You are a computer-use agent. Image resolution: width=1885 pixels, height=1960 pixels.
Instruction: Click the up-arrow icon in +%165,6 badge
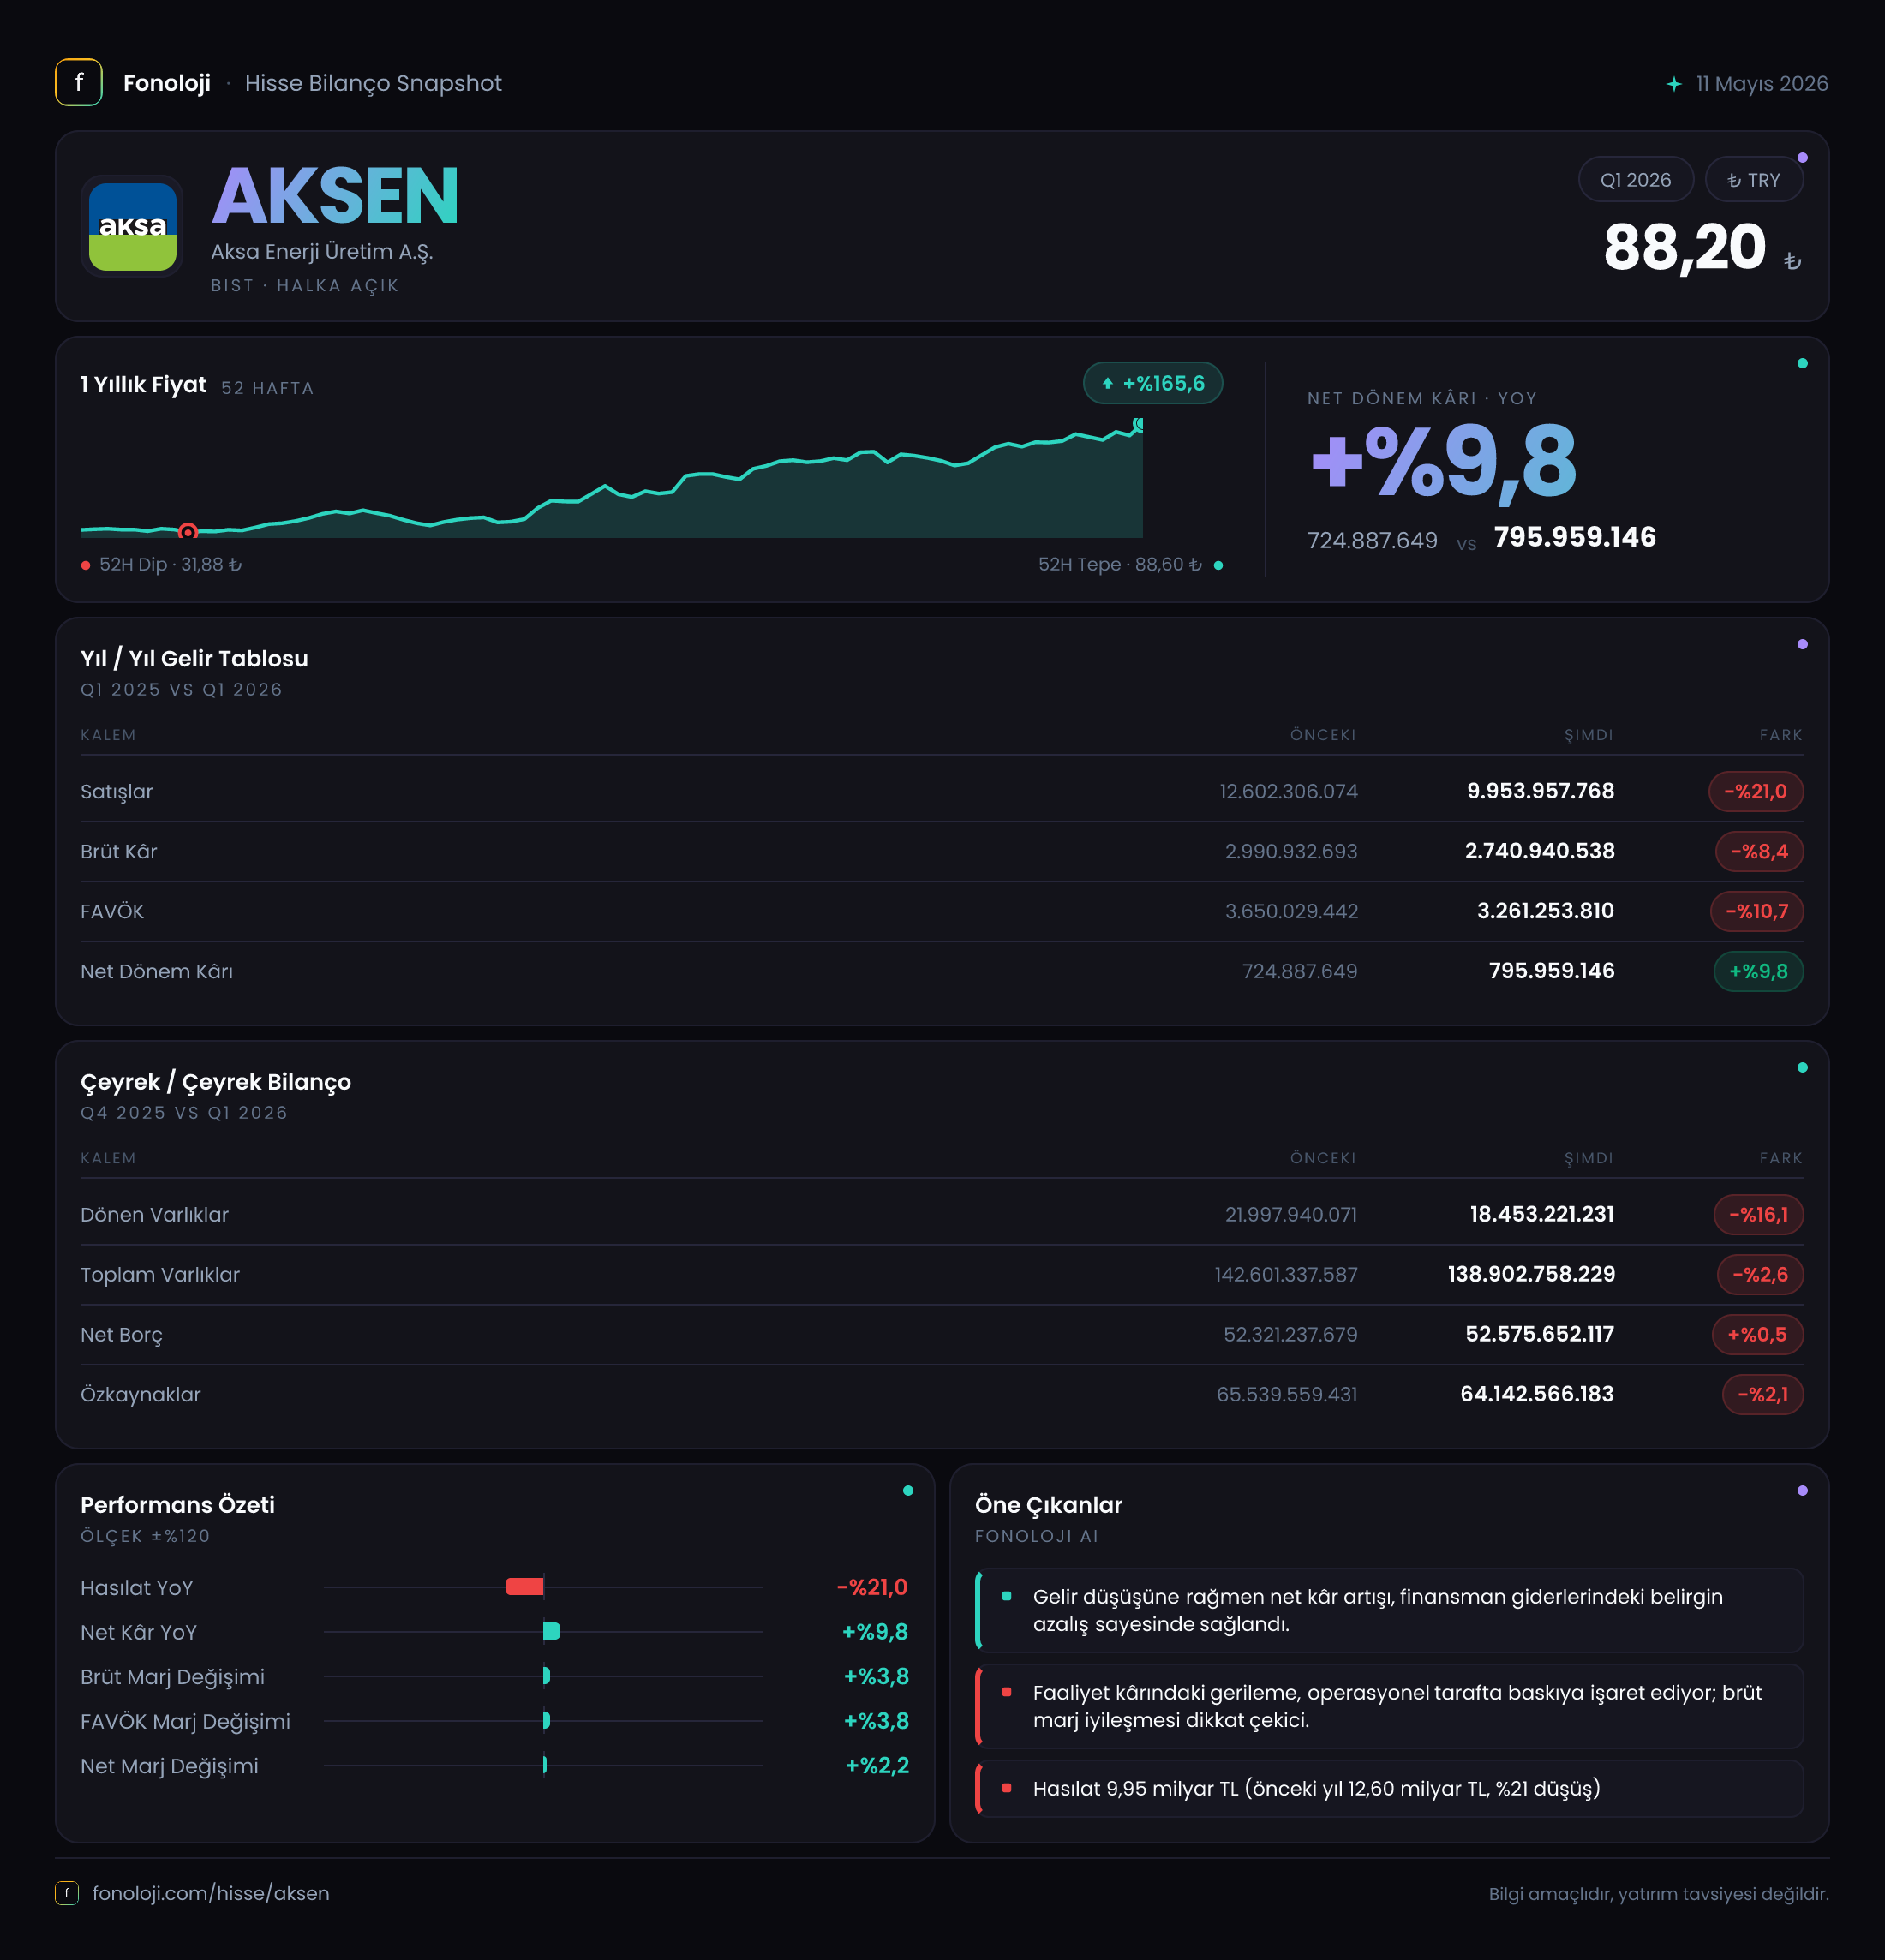[1107, 383]
